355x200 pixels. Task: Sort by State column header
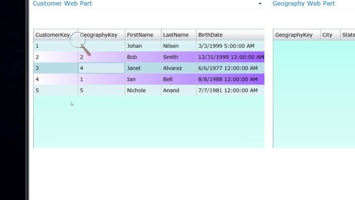(348, 34)
